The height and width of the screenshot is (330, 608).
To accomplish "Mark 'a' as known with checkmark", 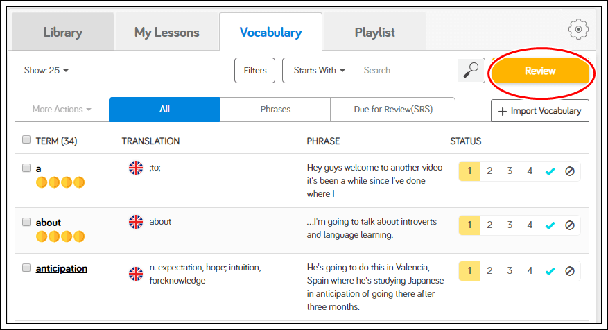I will point(550,171).
